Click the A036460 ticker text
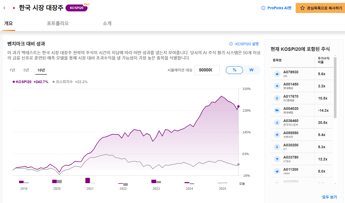 click(291, 121)
